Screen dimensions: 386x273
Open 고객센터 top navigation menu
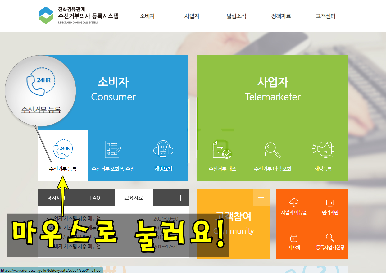325,16
